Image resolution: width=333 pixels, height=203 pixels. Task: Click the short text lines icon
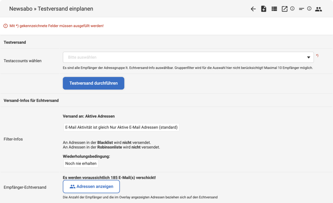301,9
